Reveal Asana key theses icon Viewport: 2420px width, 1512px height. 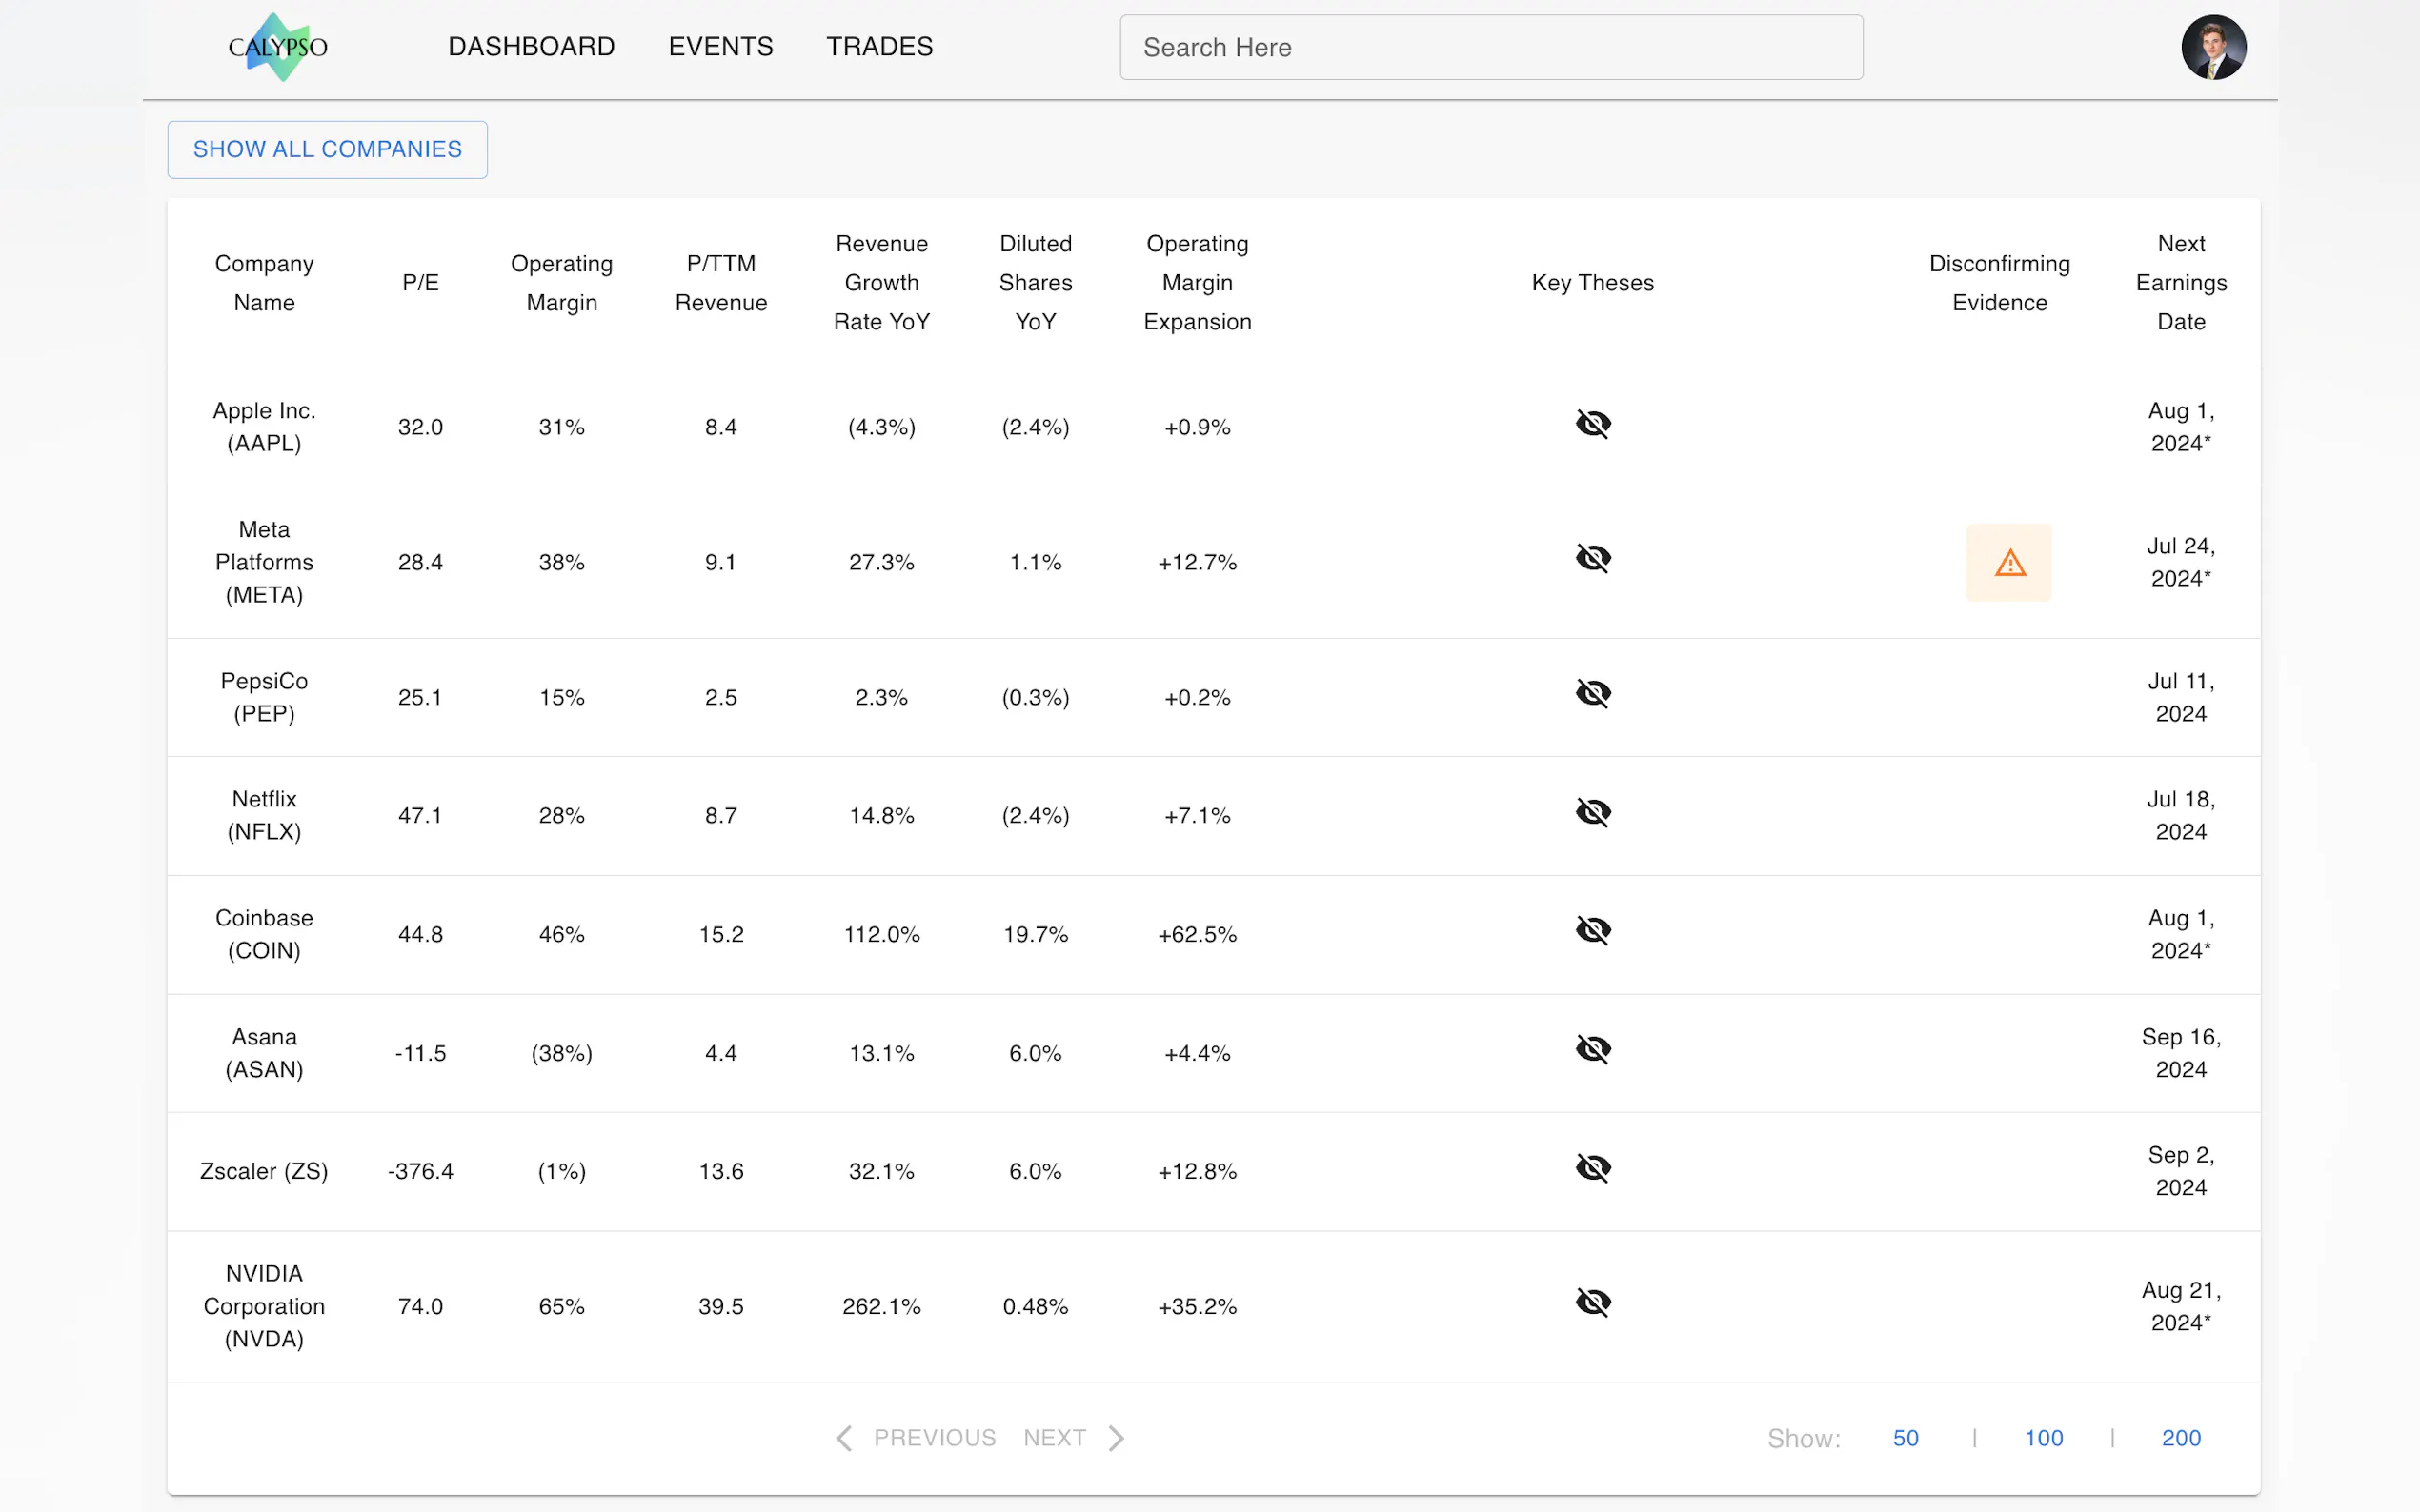pyautogui.click(x=1593, y=1050)
